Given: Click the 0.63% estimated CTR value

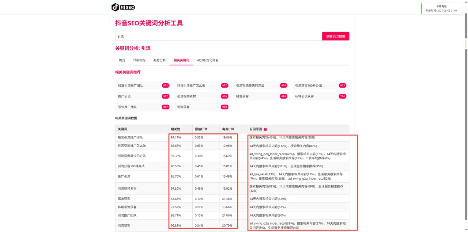Looking at the screenshot, I should click(199, 146).
